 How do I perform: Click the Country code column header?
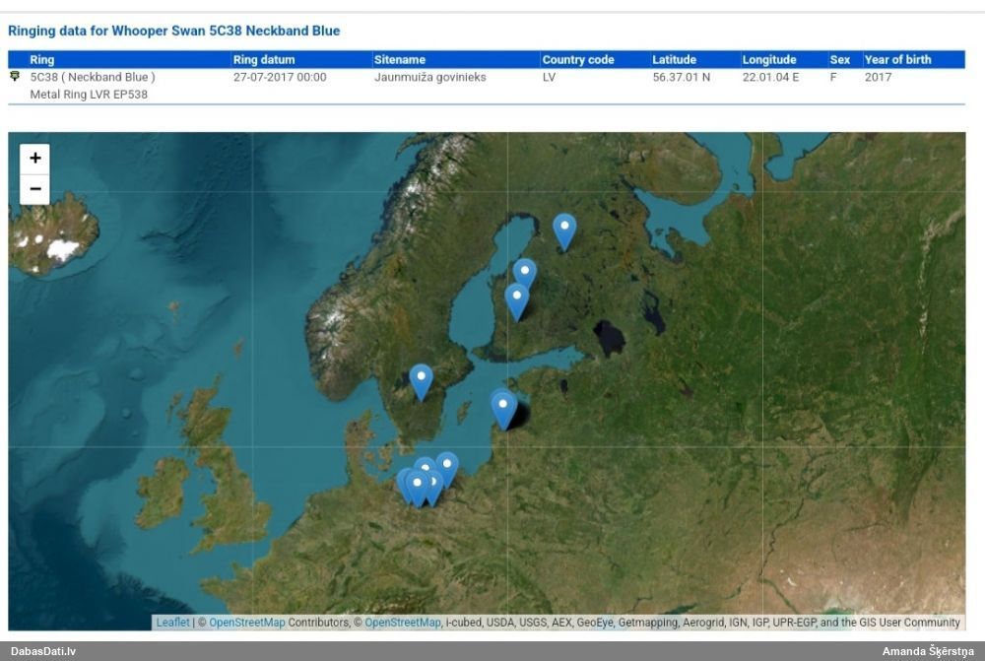tap(578, 60)
